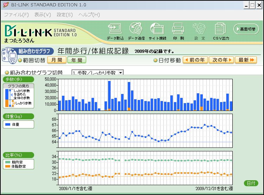Open the ヘルプ(H) menu
This screenshot has width=264, height=195.
89,15
